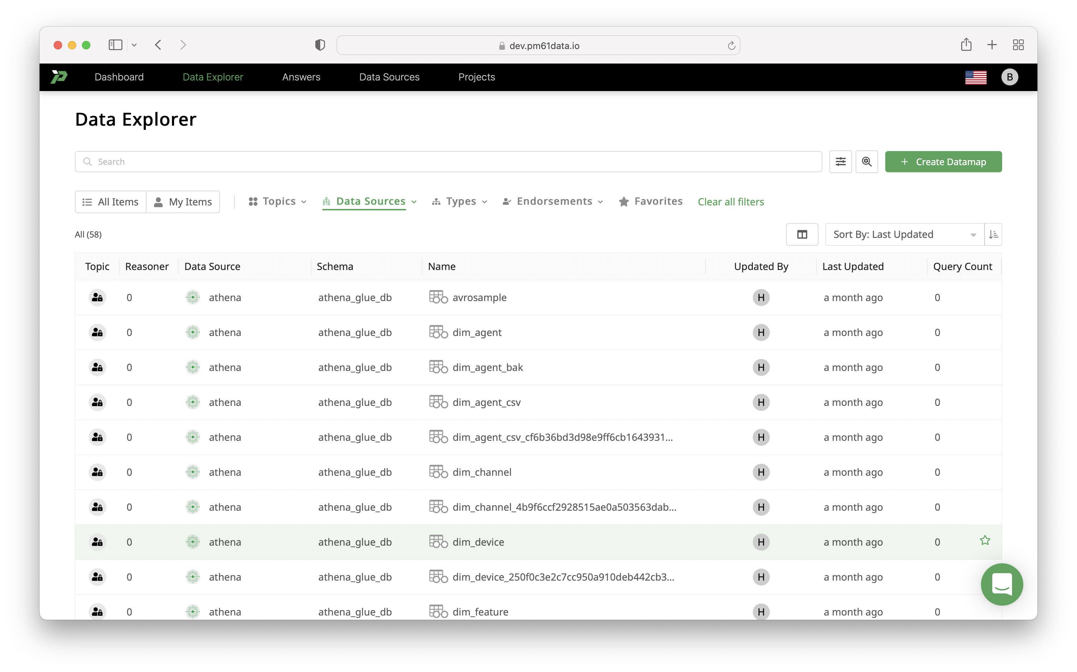The width and height of the screenshot is (1077, 672).
Task: Open the dim_device datamap
Action: click(x=478, y=542)
